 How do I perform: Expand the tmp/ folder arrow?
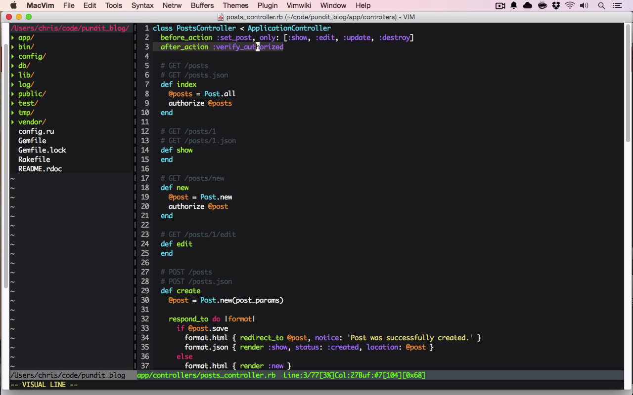pyautogui.click(x=13, y=113)
